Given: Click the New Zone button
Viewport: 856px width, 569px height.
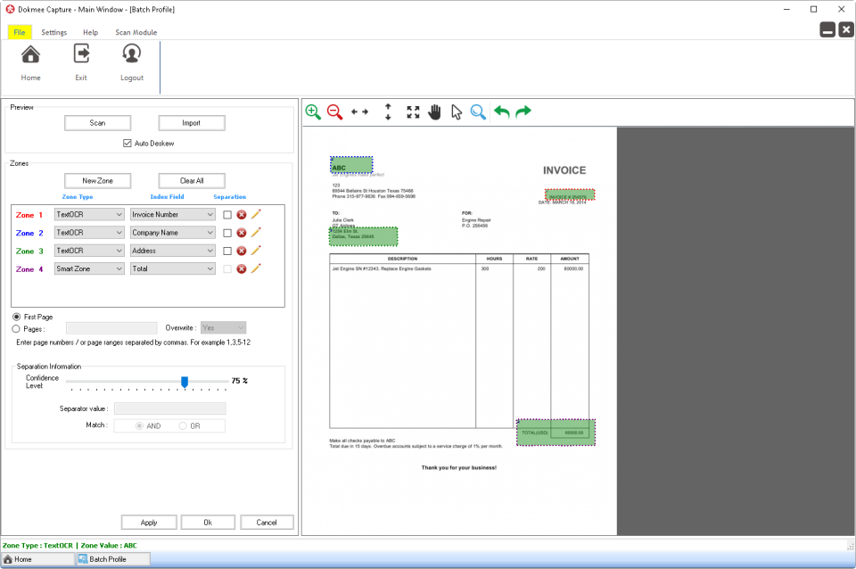Looking at the screenshot, I should 97,181.
